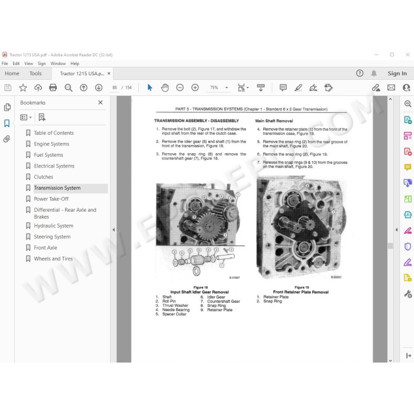Viewport: 414px width, 414px height.
Task: Open the Sign menu
Action: coord(42,64)
